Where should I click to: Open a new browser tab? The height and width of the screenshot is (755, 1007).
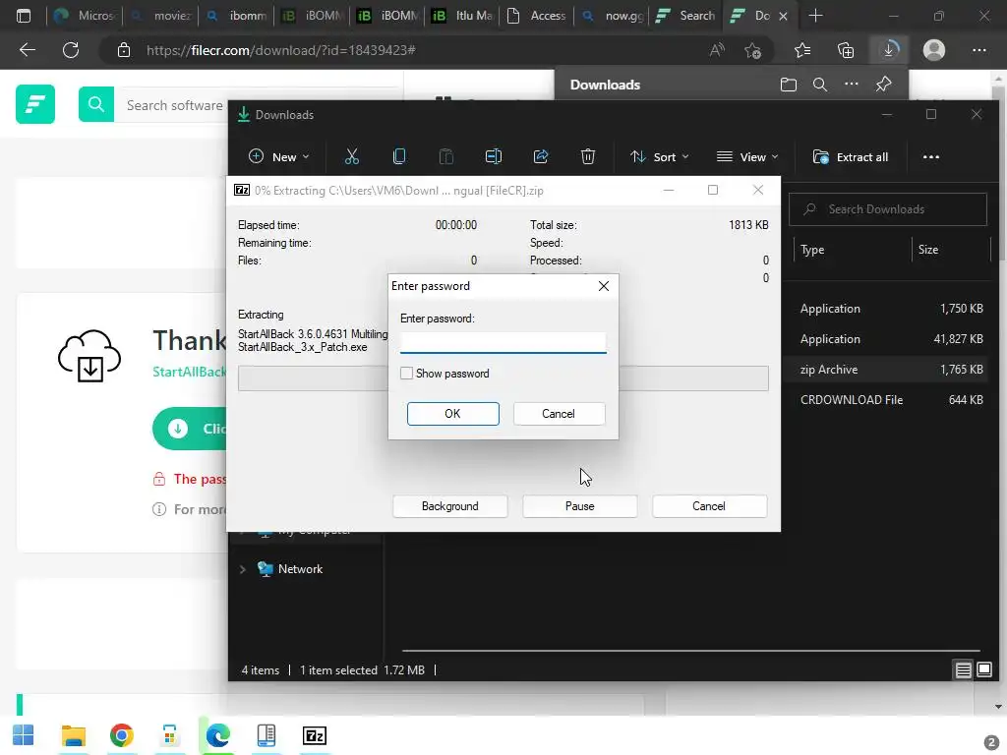pos(815,16)
